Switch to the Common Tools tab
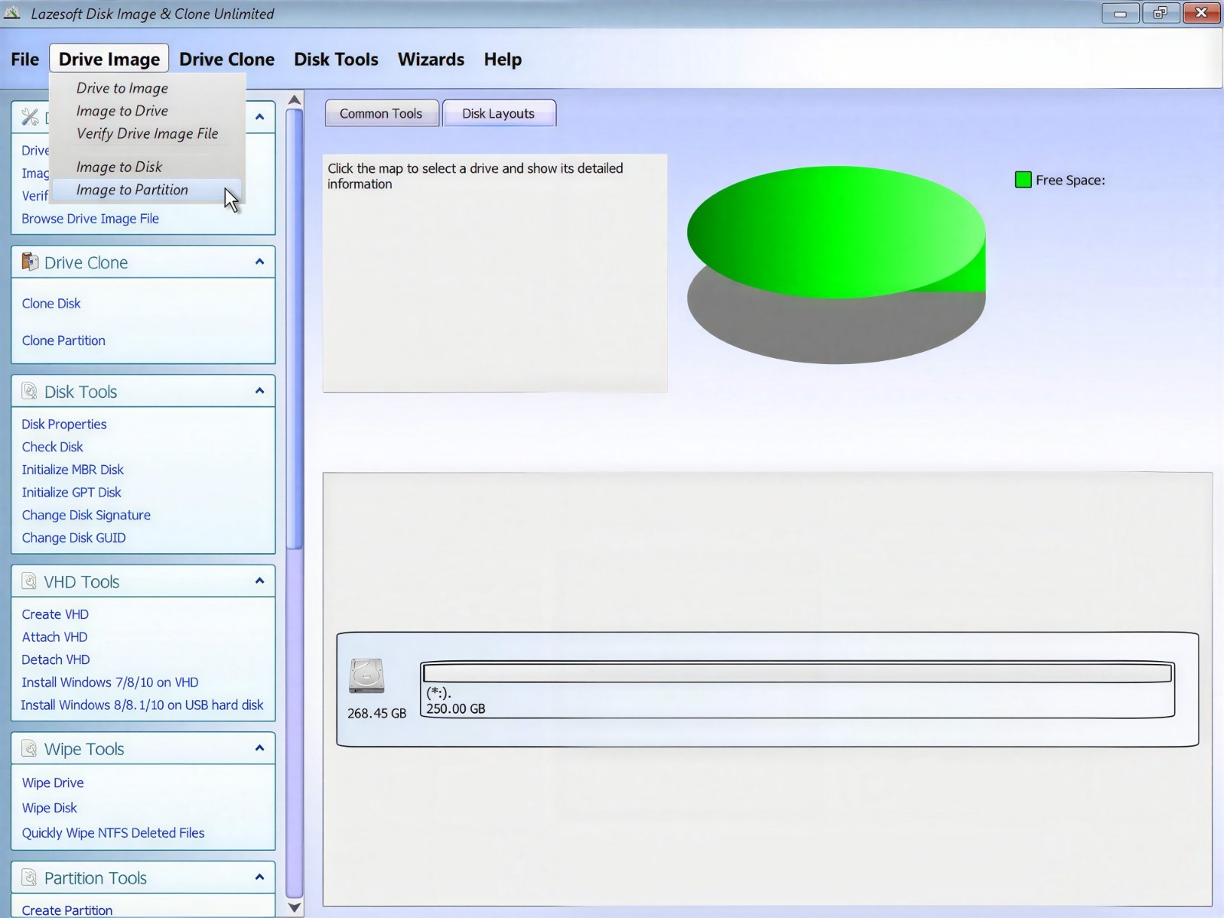This screenshot has width=1224, height=918. click(x=382, y=113)
